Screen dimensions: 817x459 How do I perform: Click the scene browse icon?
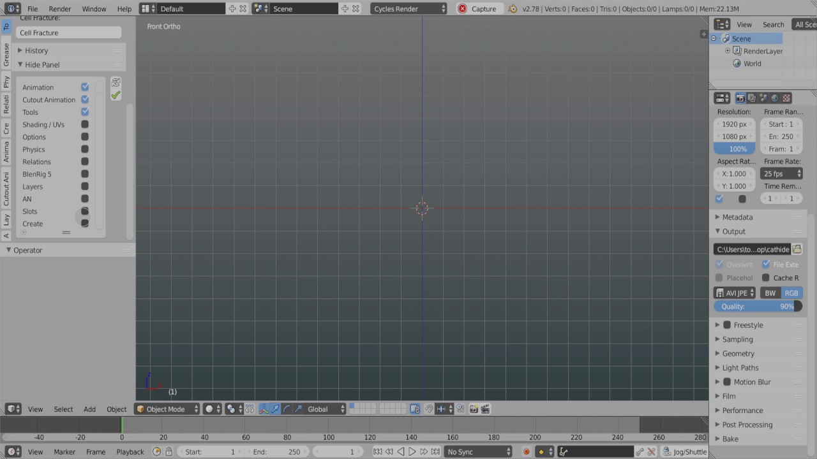point(260,9)
